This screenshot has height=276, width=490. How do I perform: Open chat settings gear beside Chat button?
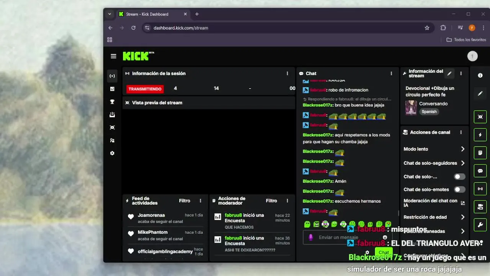[367, 253]
